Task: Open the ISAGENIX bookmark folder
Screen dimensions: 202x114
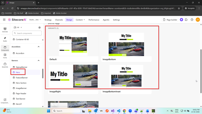Action: 7,13
